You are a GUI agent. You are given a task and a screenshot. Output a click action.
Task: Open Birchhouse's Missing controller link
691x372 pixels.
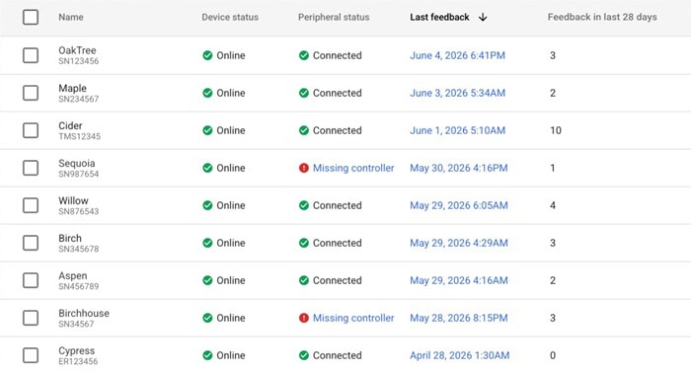tap(353, 318)
